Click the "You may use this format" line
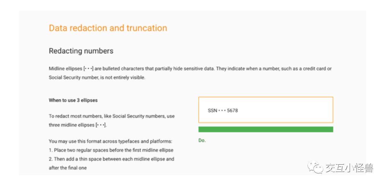Viewport: 386px width, 185px height. (x=110, y=141)
